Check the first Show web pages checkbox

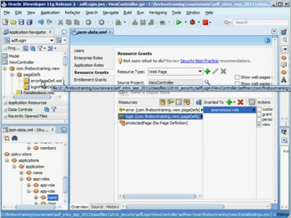(x=237, y=77)
